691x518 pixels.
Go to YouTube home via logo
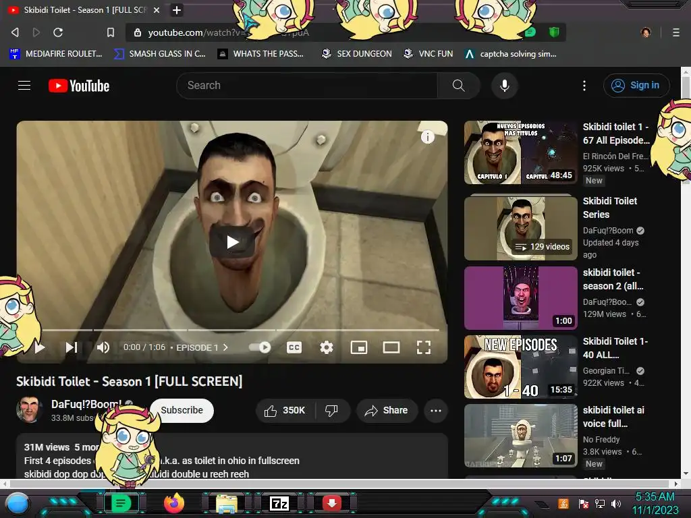[79, 86]
